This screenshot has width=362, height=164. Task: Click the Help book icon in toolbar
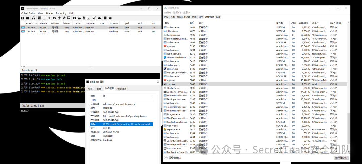point(105,18)
